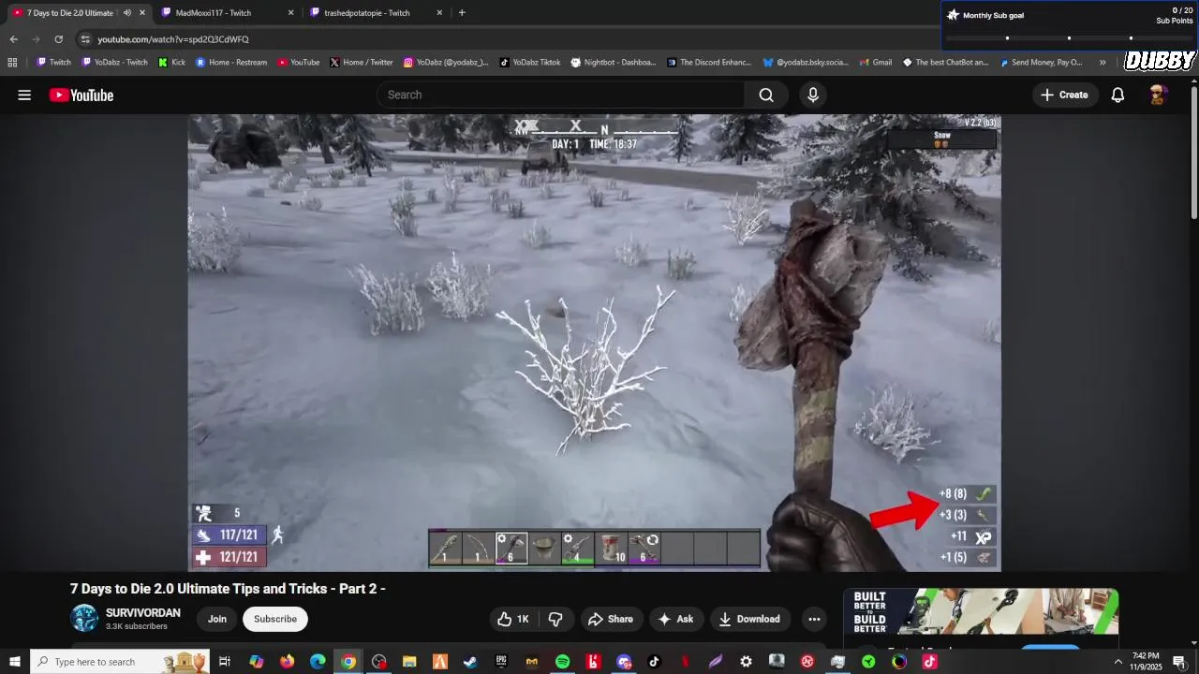
Task: Like the video with 1K likes
Action: point(513,619)
